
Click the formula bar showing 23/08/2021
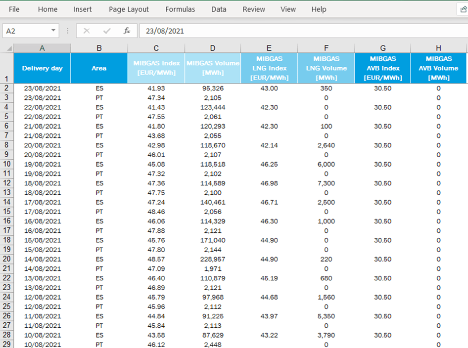(304, 31)
